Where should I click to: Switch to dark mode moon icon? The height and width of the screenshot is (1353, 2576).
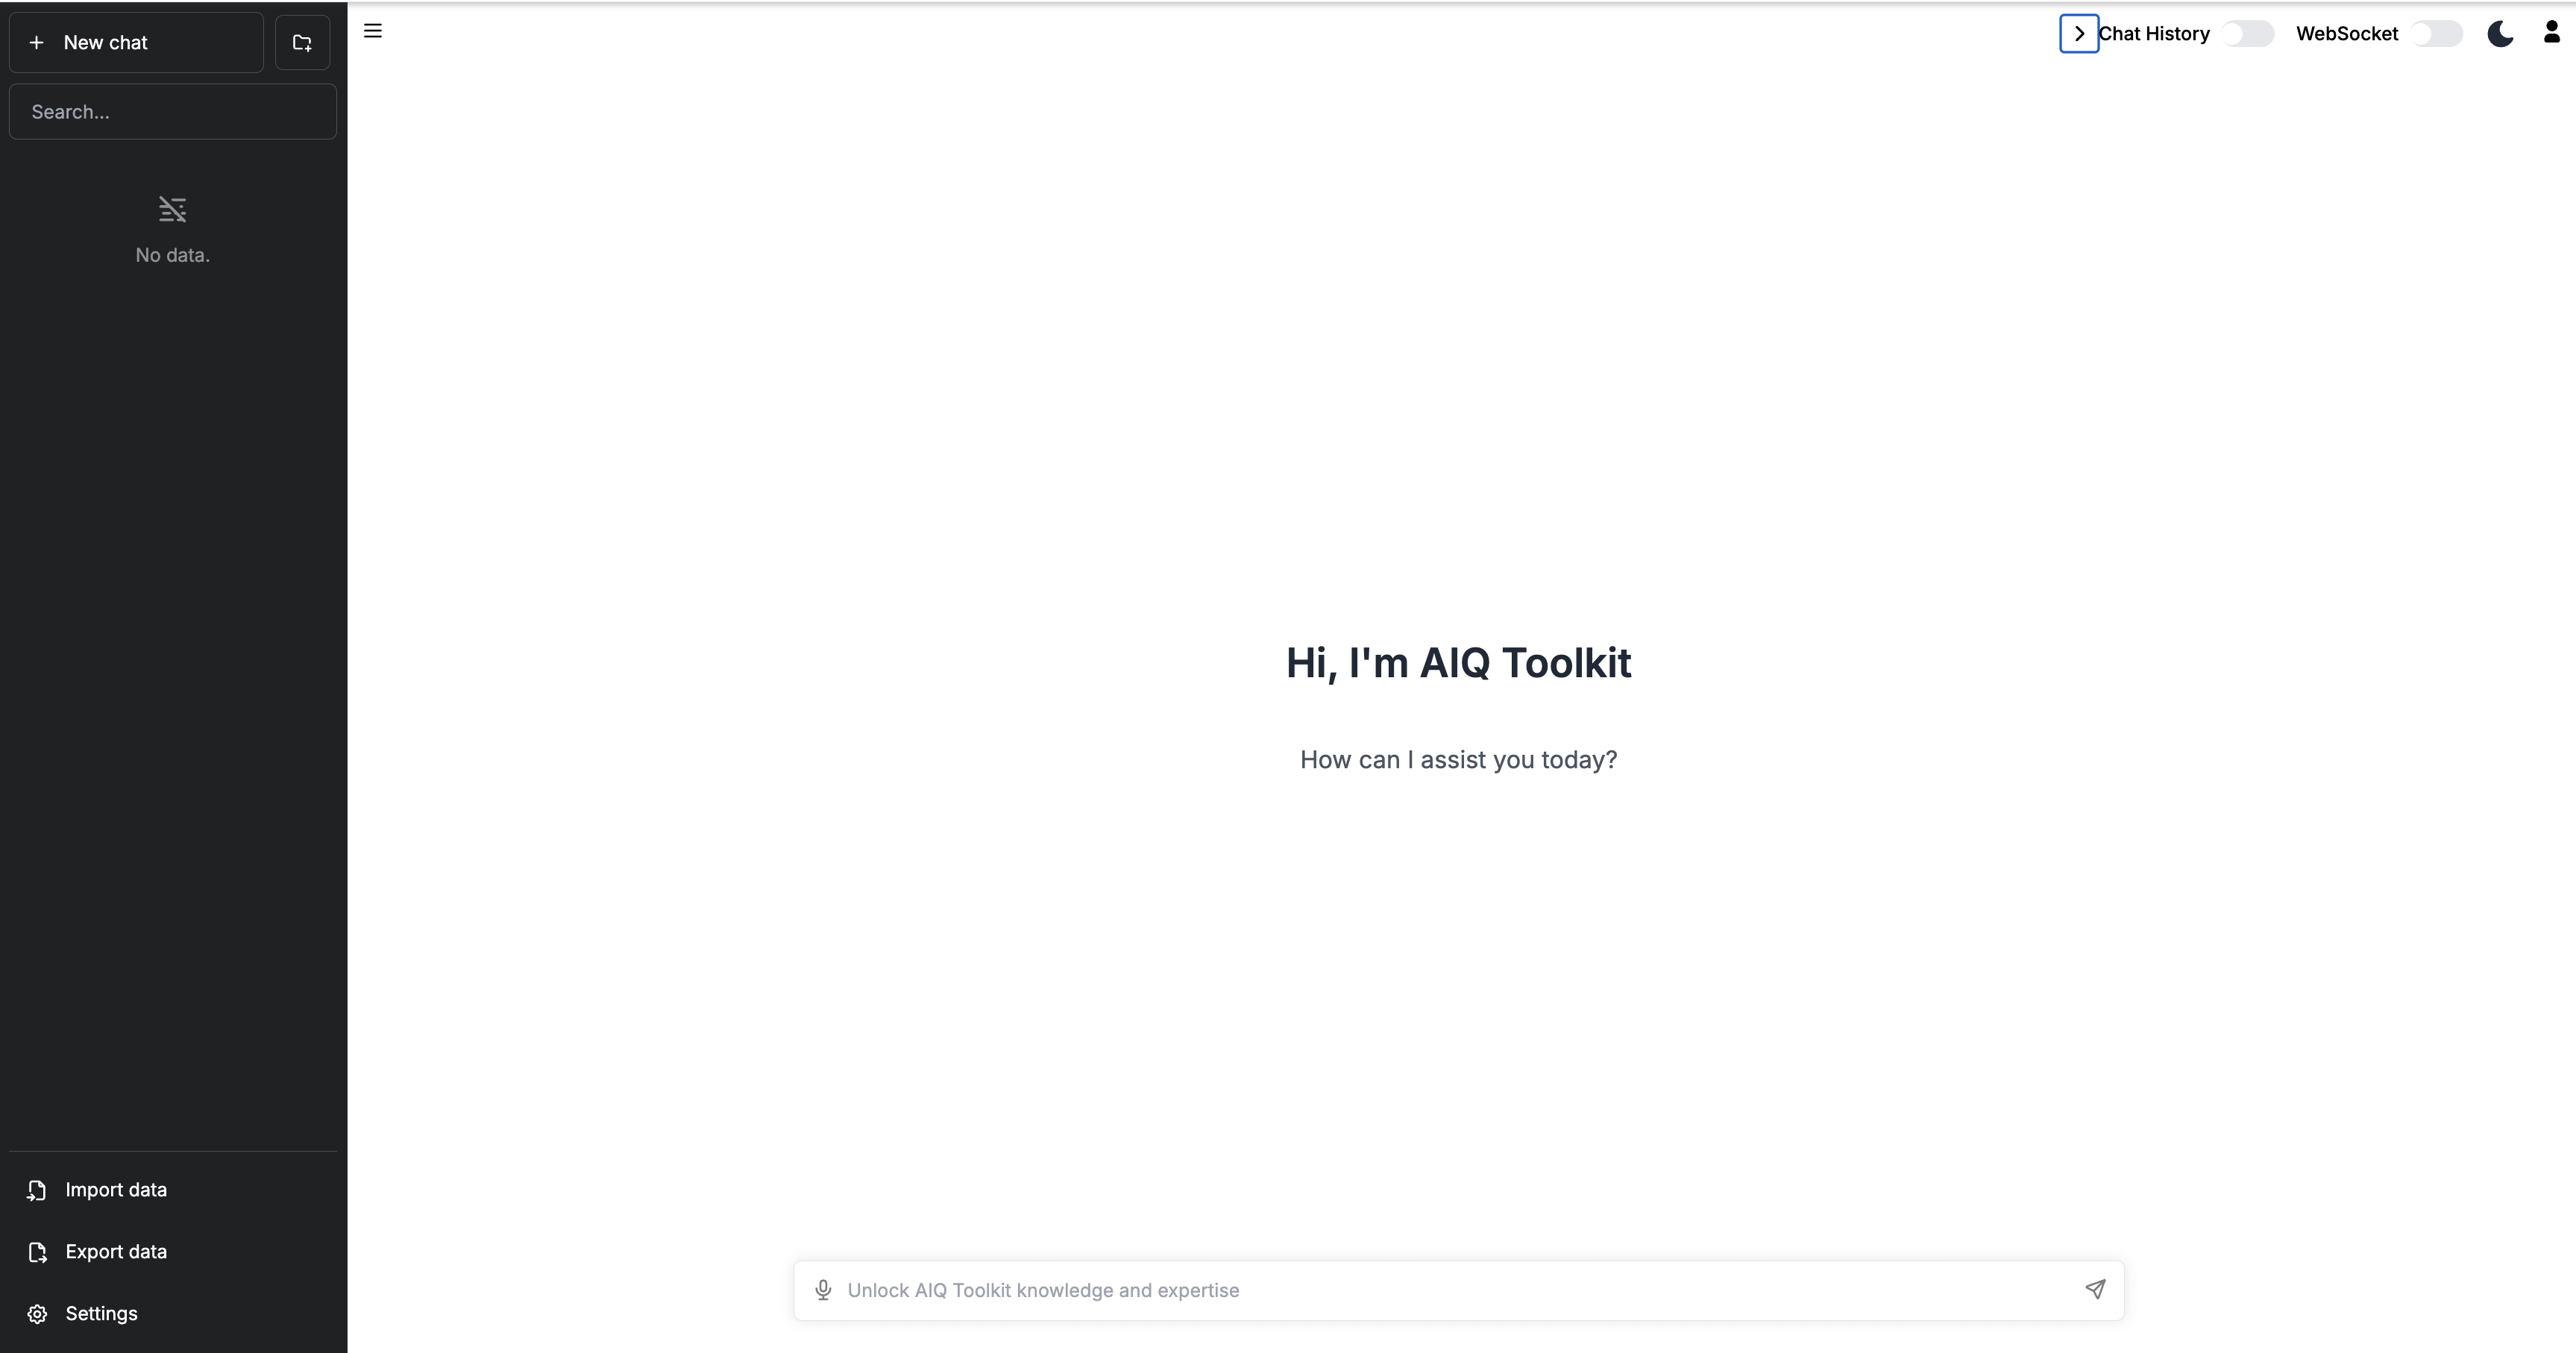coord(2500,34)
